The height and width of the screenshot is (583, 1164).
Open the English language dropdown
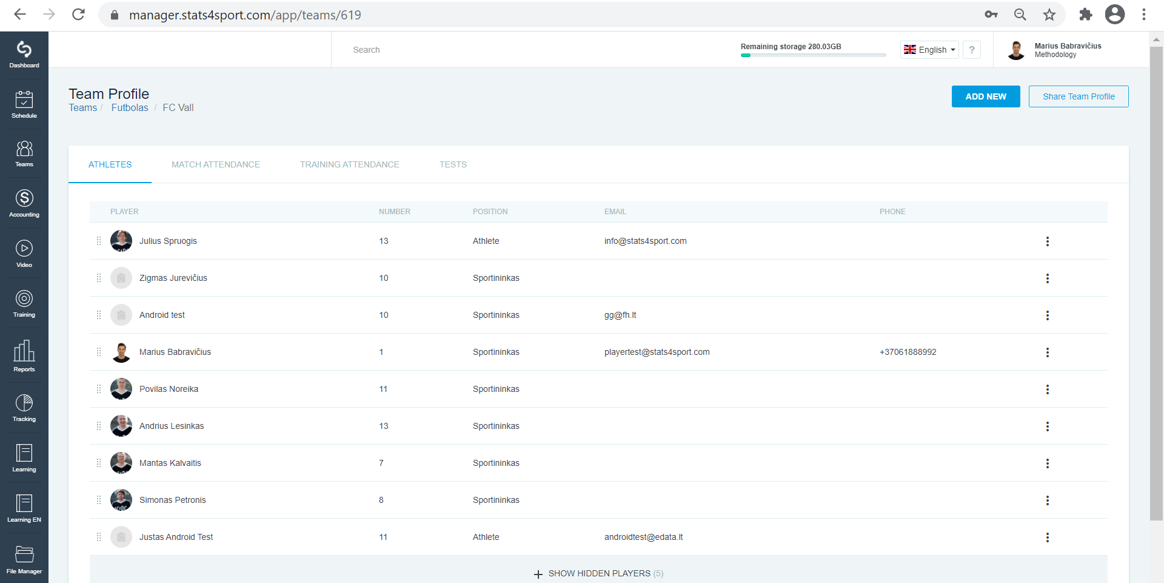(929, 50)
